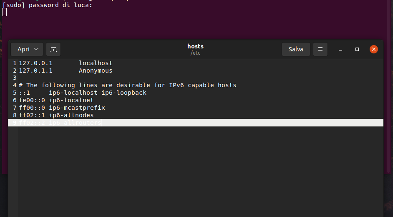The image size is (393, 217).
Task: Click the ip6-mcastprefix entry
Action: 77,108
